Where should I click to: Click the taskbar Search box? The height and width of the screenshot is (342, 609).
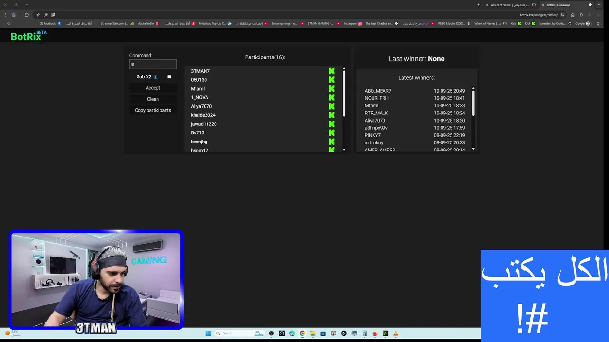click(239, 333)
